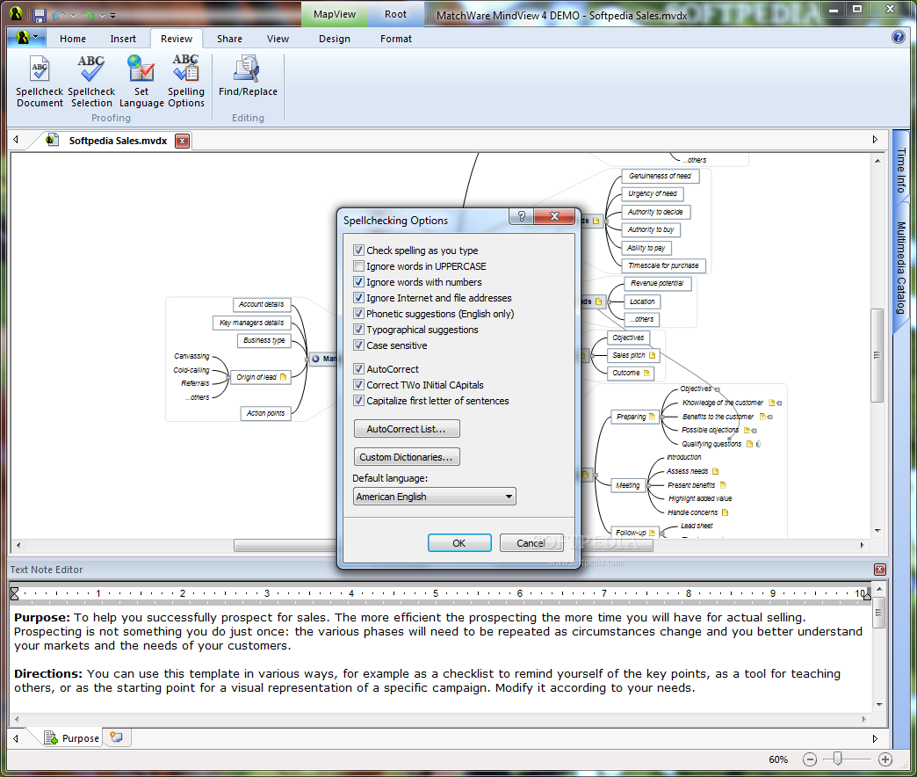The width and height of the screenshot is (917, 777).
Task: Click the Genuineness of need branch
Action: 660,176
